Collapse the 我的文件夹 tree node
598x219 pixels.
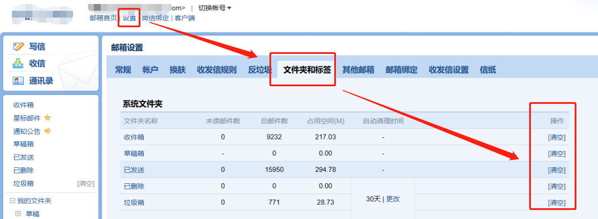[x=13, y=201]
